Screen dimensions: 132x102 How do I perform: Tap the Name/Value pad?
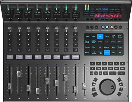pyautogui.click(x=87, y=42)
